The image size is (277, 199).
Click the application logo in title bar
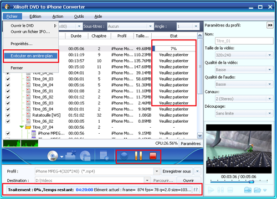(x=7, y=7)
